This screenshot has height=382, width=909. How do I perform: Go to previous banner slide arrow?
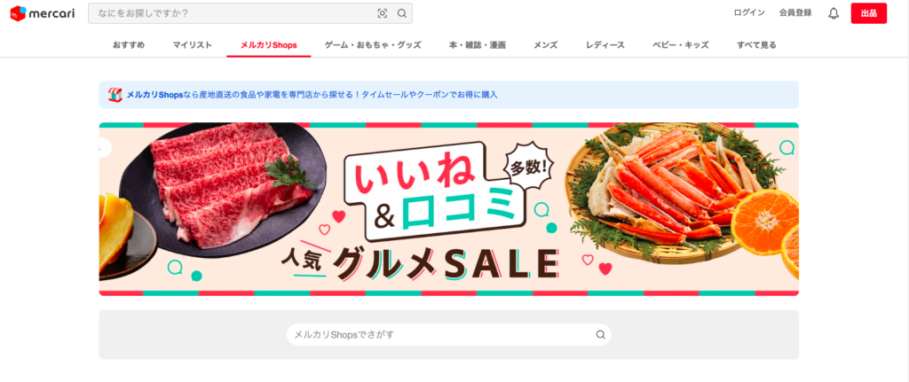(103, 148)
